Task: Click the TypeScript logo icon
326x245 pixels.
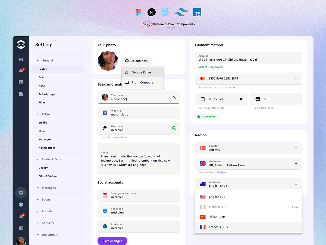Action: (x=197, y=12)
